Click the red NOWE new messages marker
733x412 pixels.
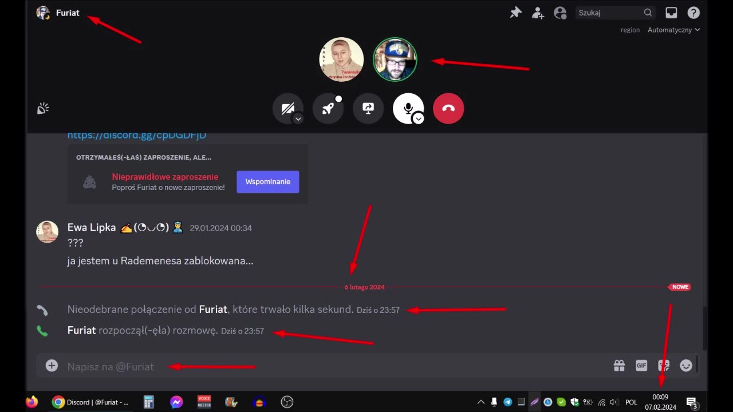click(680, 287)
